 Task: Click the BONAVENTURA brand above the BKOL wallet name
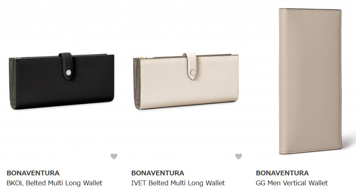point(33,173)
